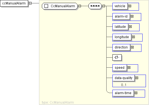Image resolution: width=149 pixels, height=105 pixels.
Task: Expand the speed element
Action: tap(129, 67)
